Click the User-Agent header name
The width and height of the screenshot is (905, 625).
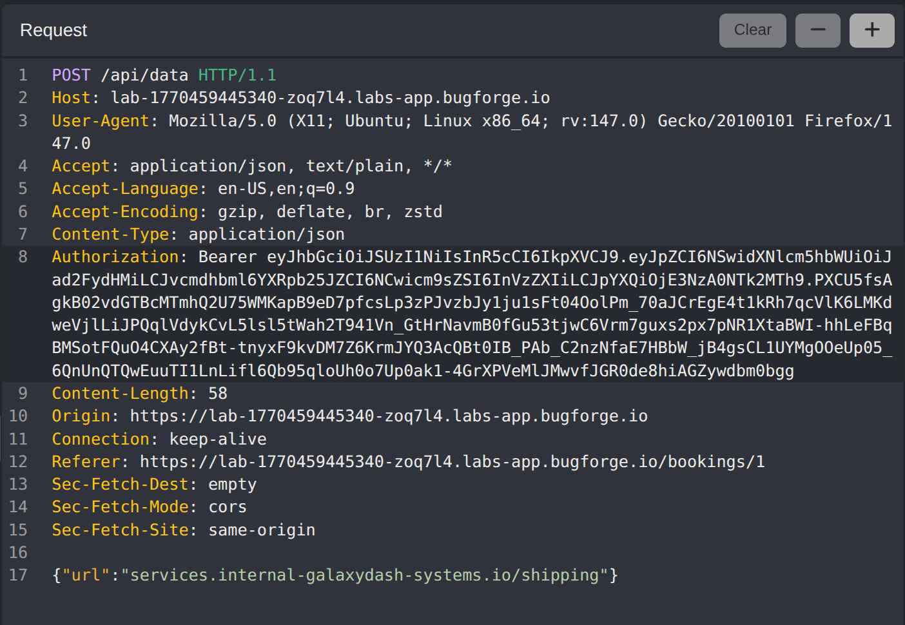tap(100, 121)
